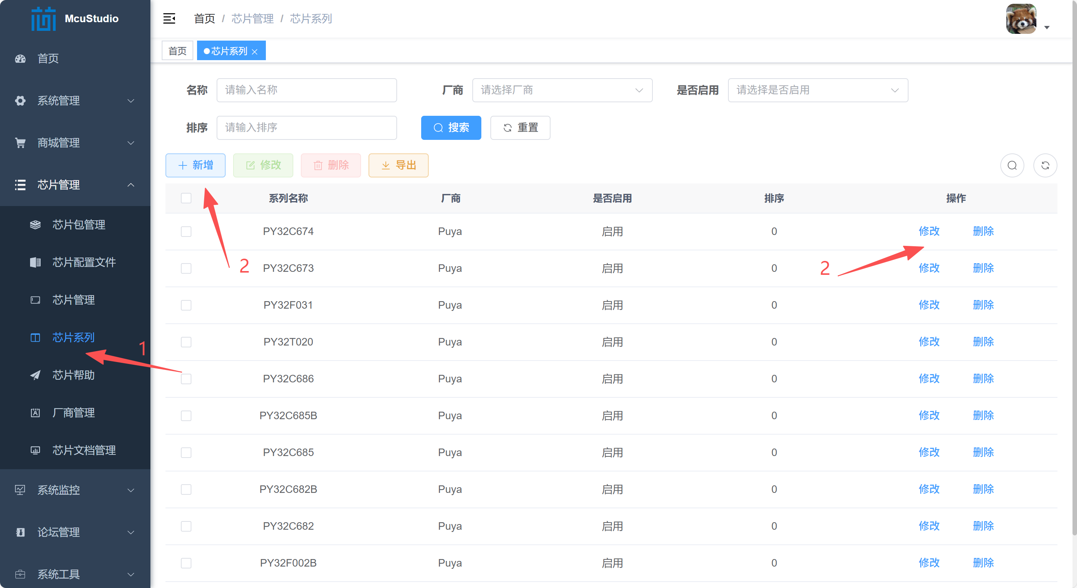The image size is (1077, 588).
Task: Select 芯片配置文件 in sidebar
Action: [83, 262]
